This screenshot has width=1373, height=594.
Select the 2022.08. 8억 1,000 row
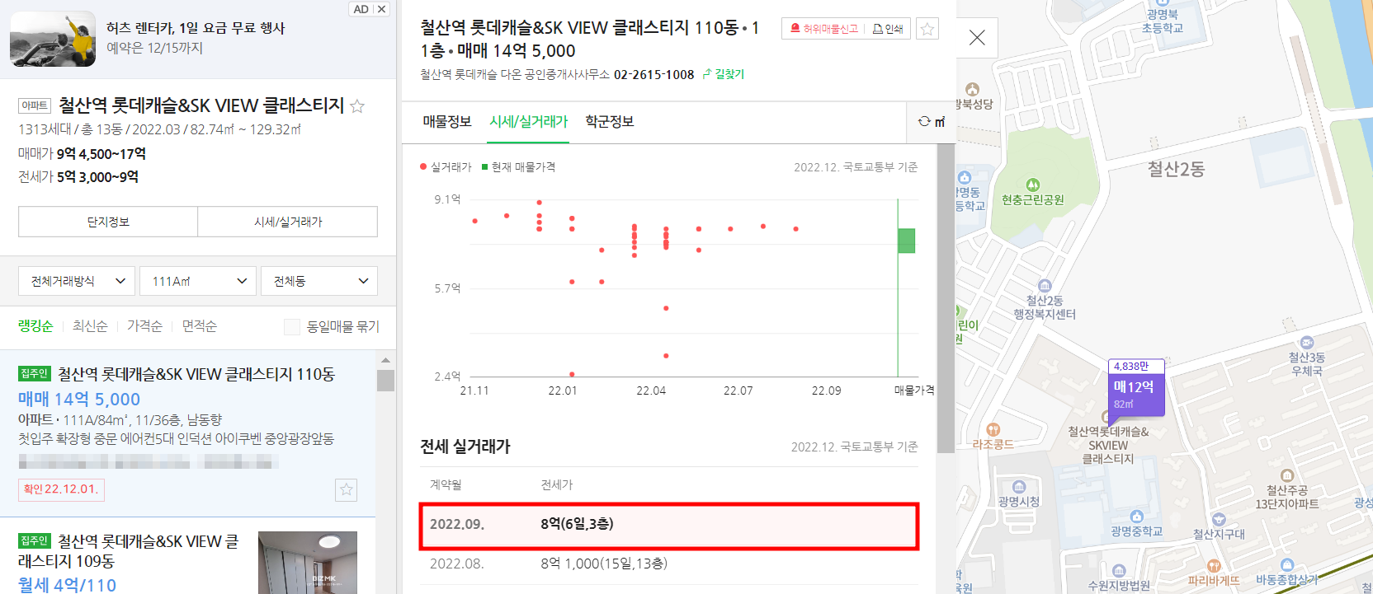coord(669,564)
